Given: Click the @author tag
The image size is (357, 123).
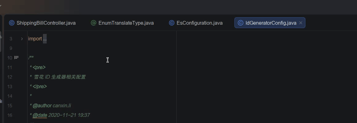Looking at the screenshot, I should click(42, 106).
